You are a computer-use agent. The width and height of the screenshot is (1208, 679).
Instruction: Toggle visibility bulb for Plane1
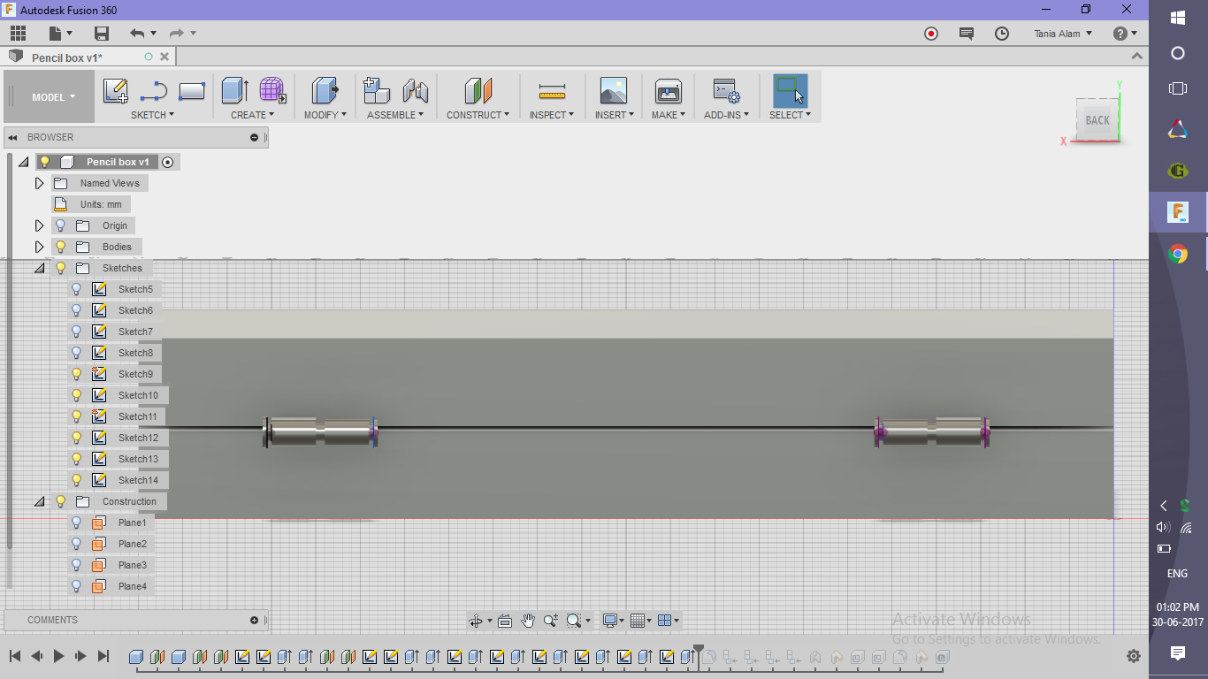(x=77, y=523)
